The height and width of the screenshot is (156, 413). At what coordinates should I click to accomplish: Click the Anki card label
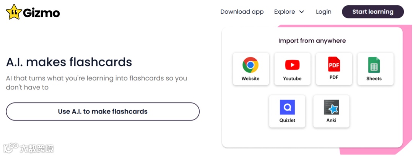coord(331,121)
